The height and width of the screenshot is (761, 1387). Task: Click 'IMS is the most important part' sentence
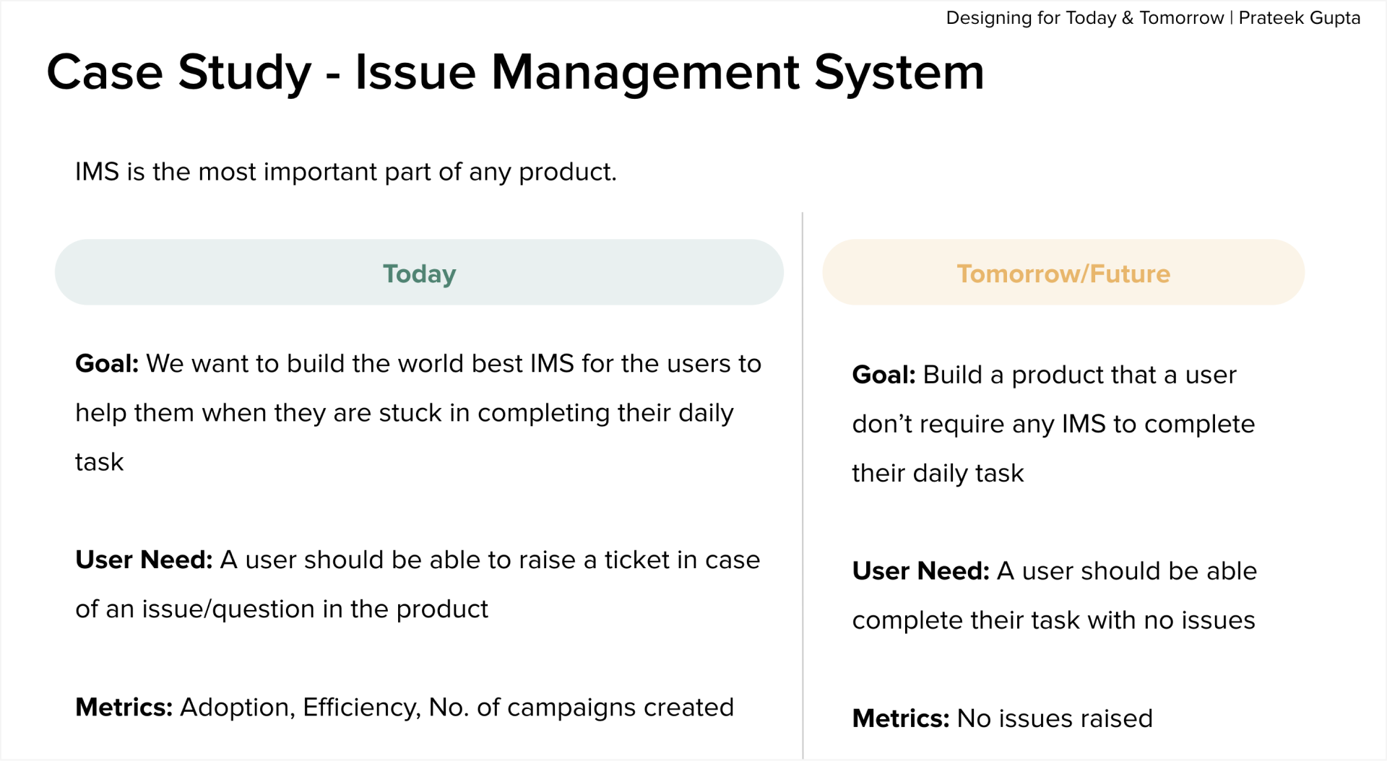(346, 172)
